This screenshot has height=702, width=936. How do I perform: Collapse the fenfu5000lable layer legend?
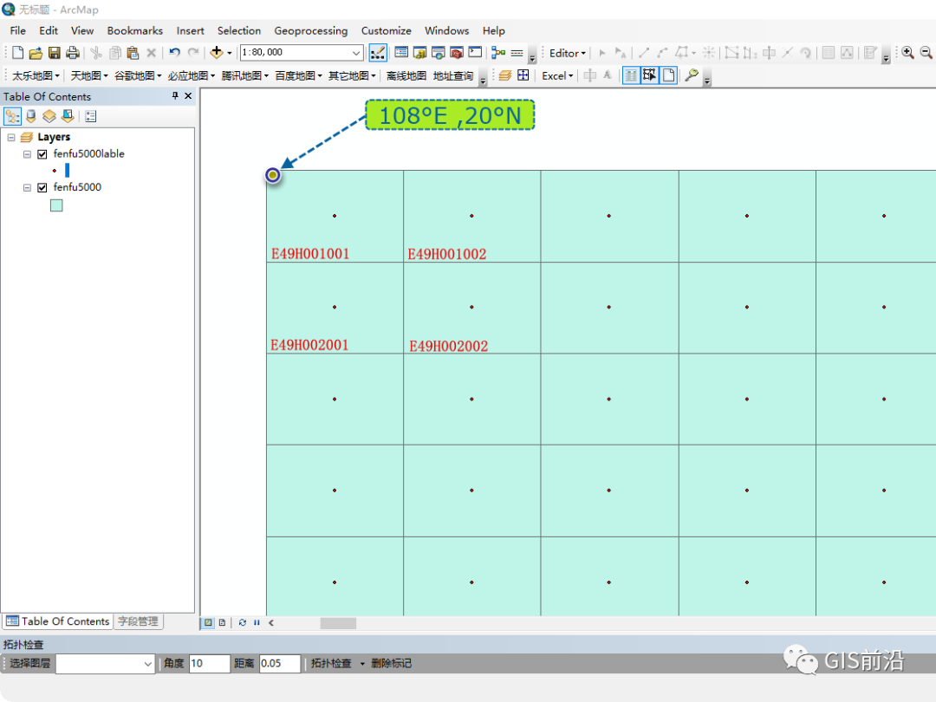(x=27, y=154)
